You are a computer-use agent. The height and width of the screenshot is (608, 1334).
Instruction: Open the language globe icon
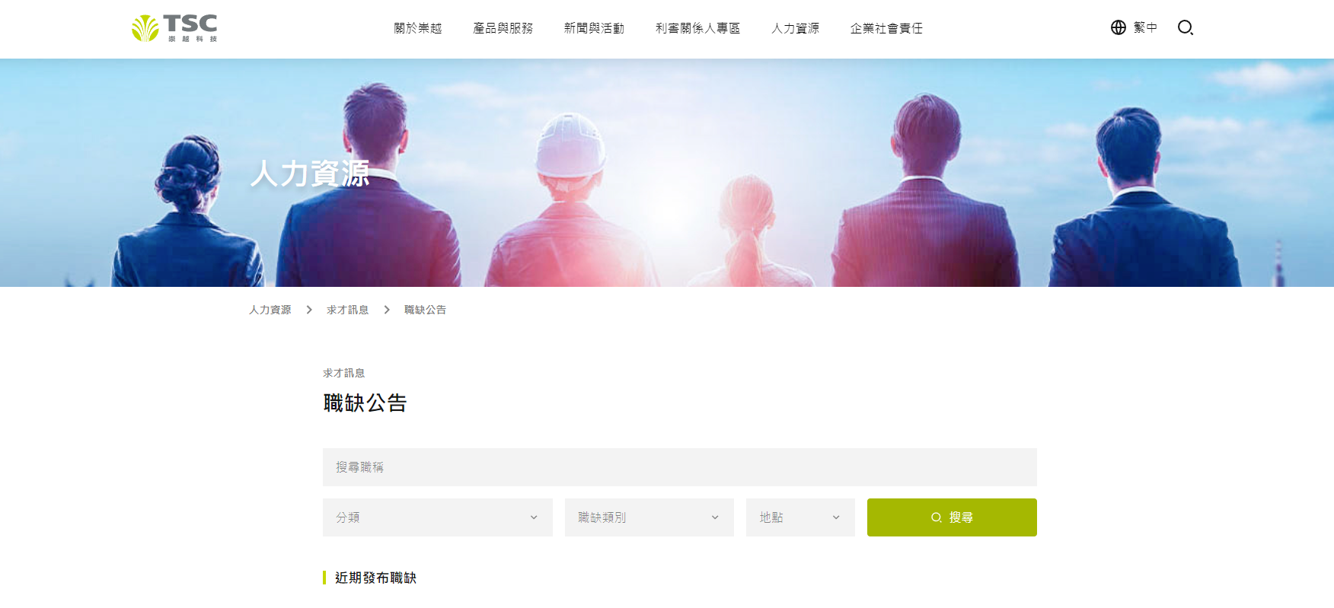(x=1118, y=27)
